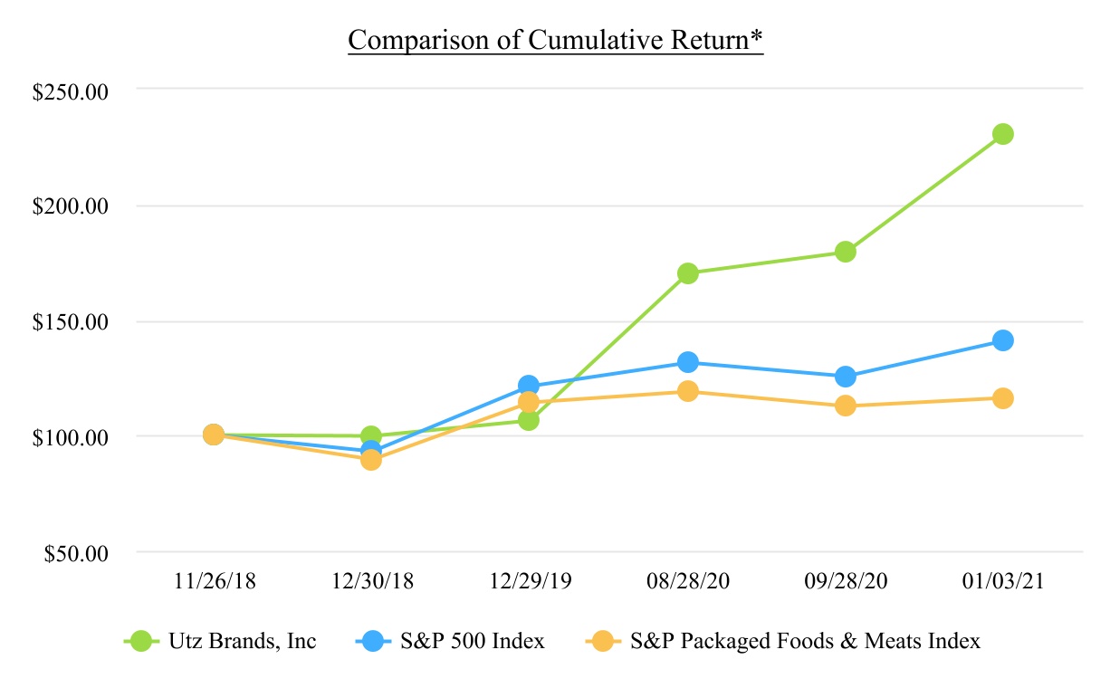Click the chart title "Comparison of Cumulative Return*"

556,41
